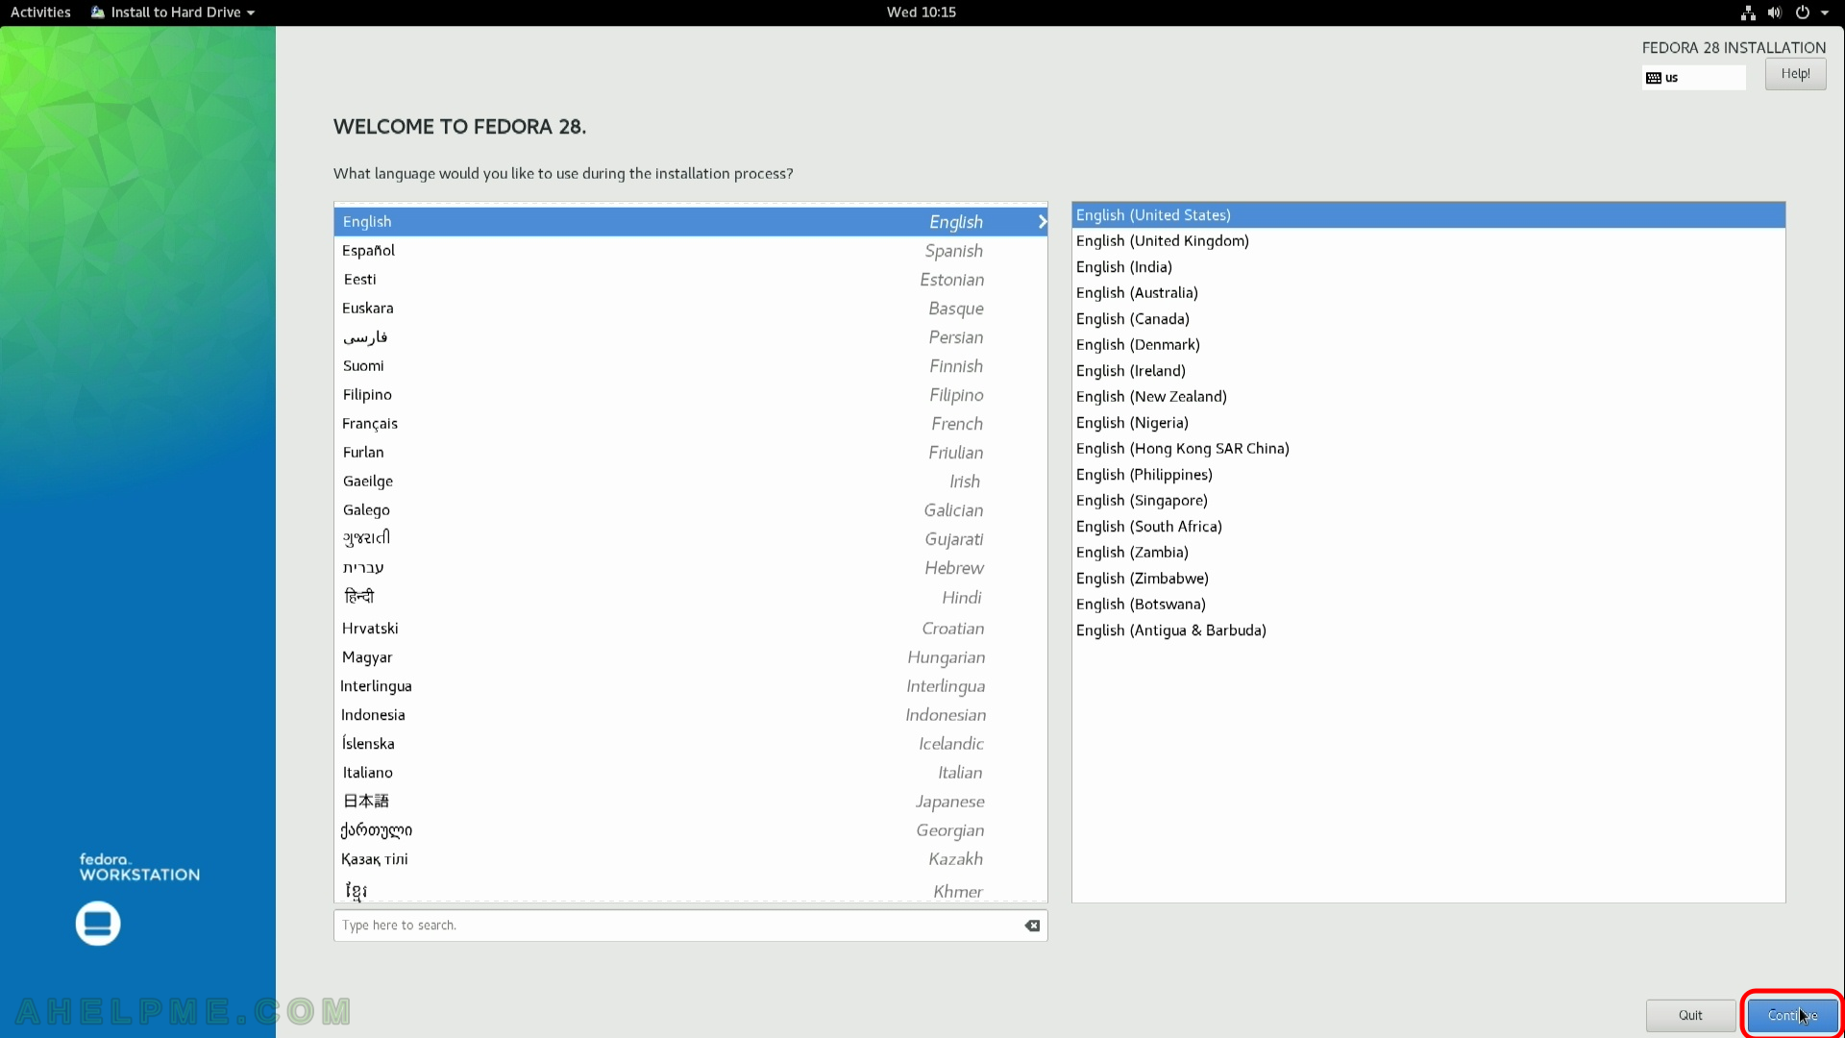Image resolution: width=1845 pixels, height=1038 pixels.
Task: Open the clock 'Wed 10:15' menu
Action: [x=921, y=12]
